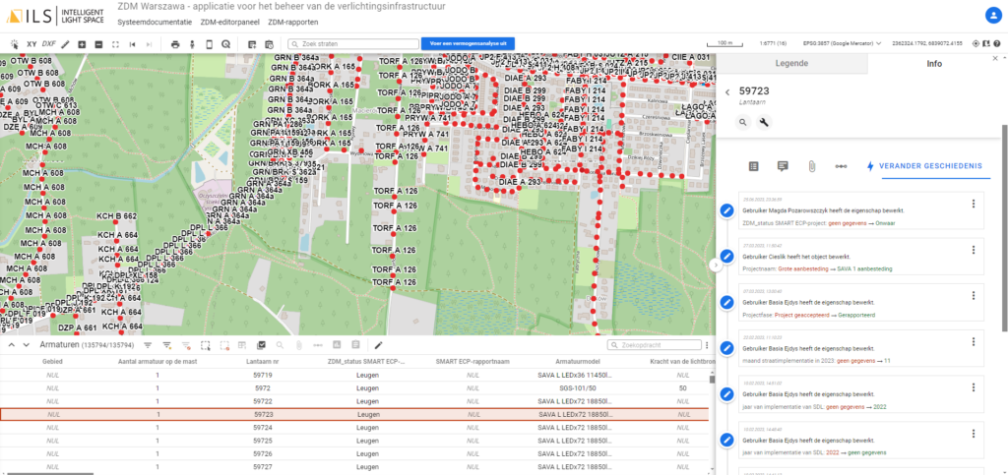Open the attachments paperclip tab
1008x475 pixels.
coord(812,166)
